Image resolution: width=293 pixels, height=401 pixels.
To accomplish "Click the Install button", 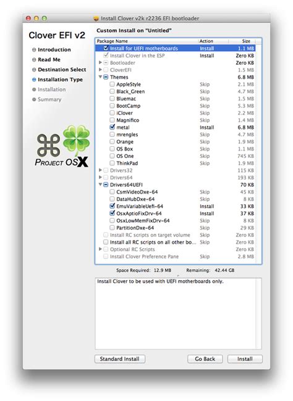I will coord(245,359).
